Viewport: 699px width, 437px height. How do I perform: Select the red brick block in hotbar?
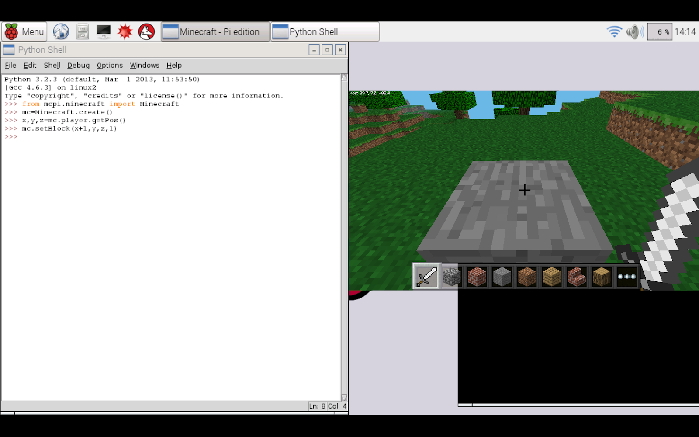(x=477, y=277)
